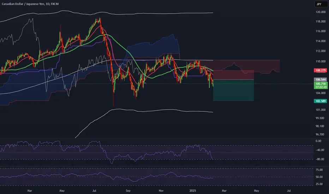Click the Nov label on time axis
The image size is (329, 194).
click(161, 190)
